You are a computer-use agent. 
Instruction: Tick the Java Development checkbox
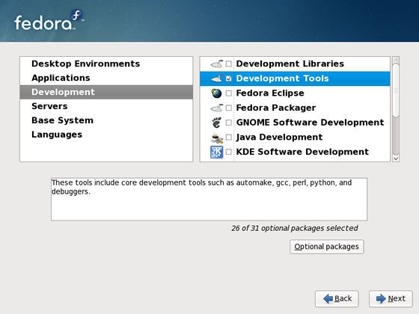click(229, 138)
